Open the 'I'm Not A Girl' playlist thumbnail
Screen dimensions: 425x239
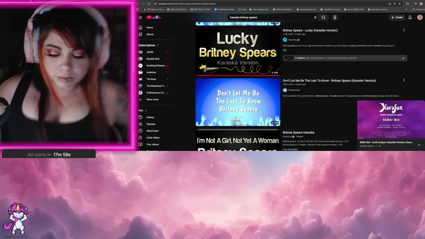point(238,141)
